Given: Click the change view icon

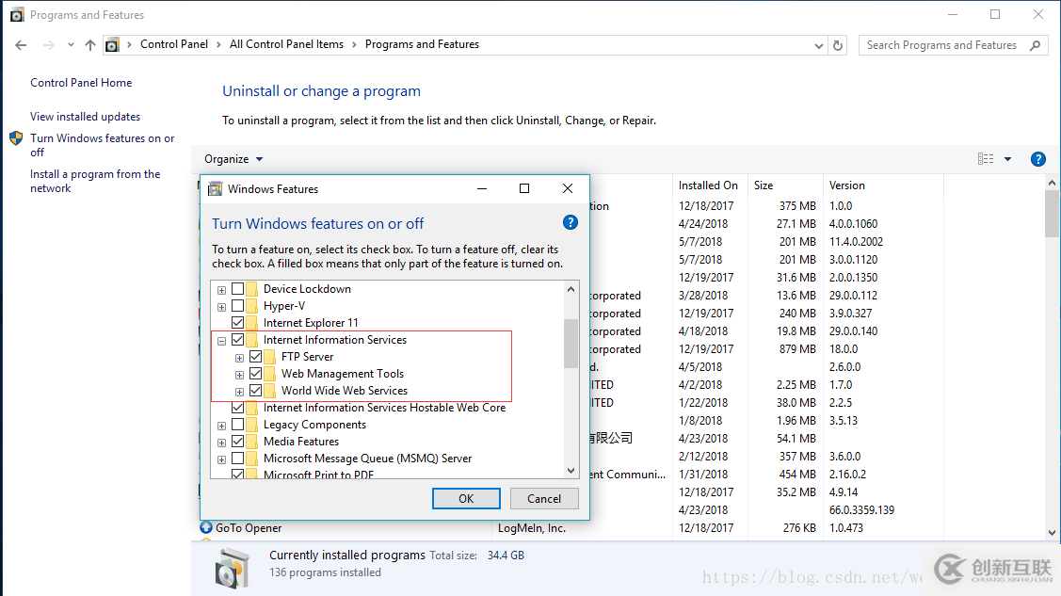Looking at the screenshot, I should pos(986,159).
